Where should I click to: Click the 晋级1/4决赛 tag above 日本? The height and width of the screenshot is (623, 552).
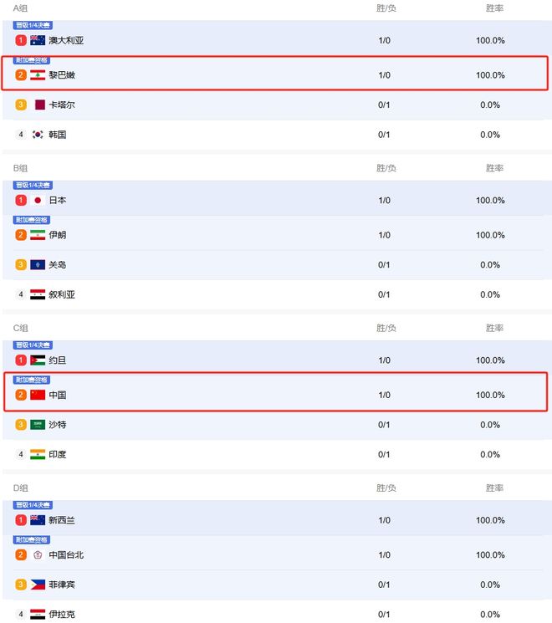pyautogui.click(x=33, y=185)
